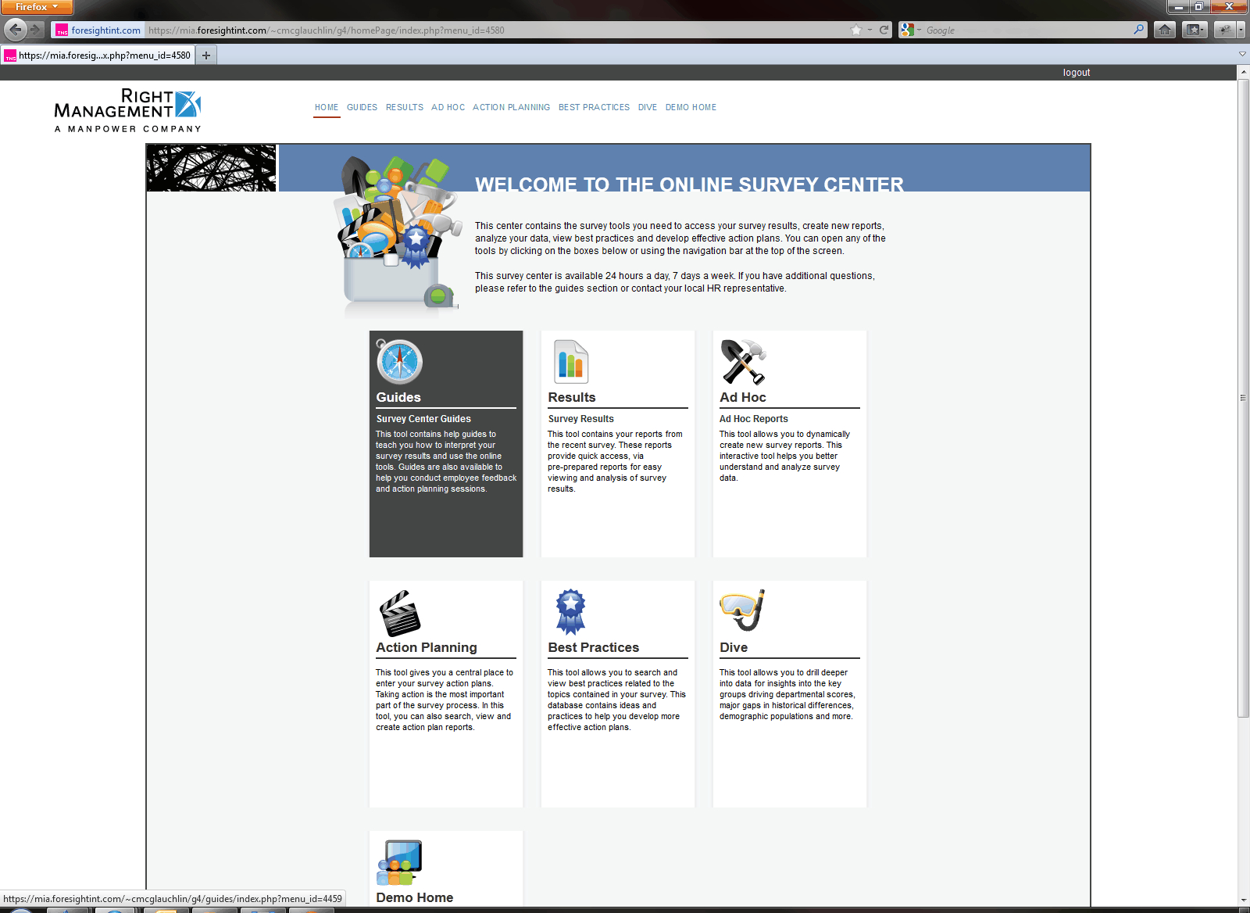The height and width of the screenshot is (913, 1250).
Task: Switch to the mia.foresig browser tab
Action: pyautogui.click(x=98, y=55)
